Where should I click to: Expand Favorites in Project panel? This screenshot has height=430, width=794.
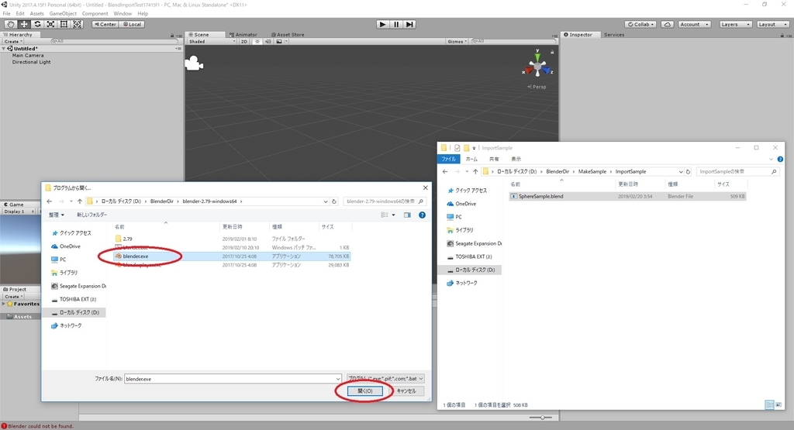4,304
